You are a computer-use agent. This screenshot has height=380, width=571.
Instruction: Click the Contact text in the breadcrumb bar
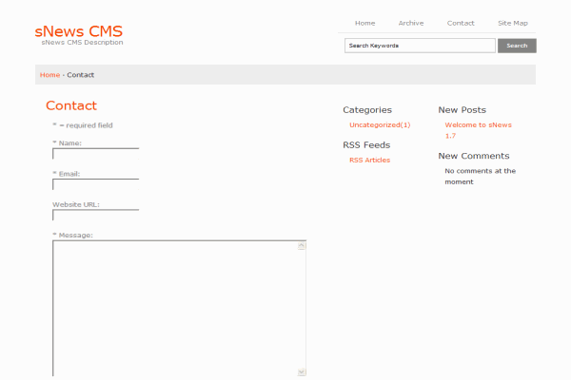point(80,75)
